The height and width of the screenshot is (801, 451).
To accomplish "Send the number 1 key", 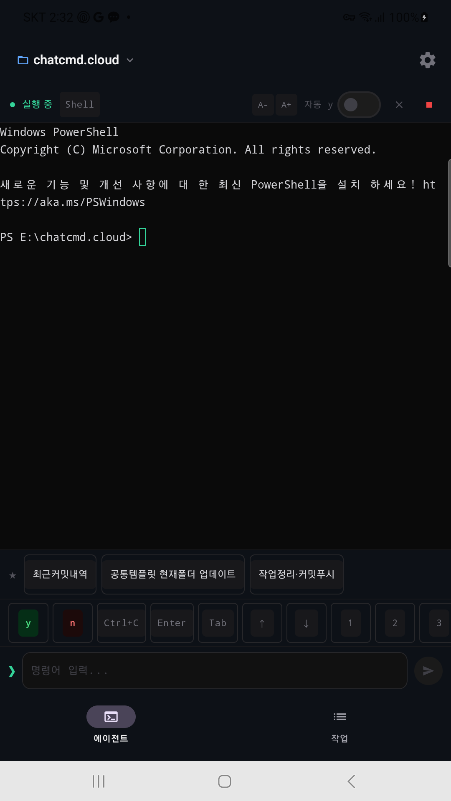I will point(351,623).
